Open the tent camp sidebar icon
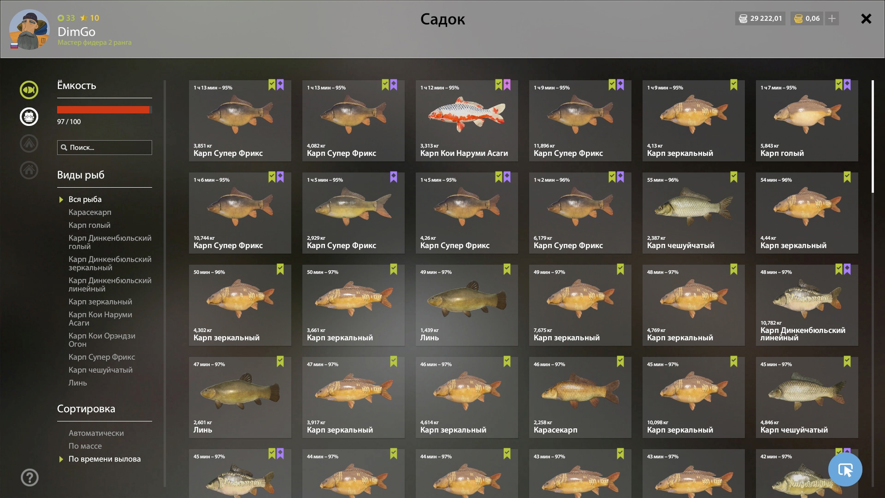885x498 pixels. [x=29, y=143]
